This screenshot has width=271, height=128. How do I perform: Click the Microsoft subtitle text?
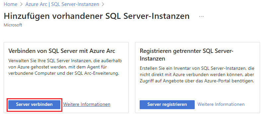pyautogui.click(x=13, y=25)
